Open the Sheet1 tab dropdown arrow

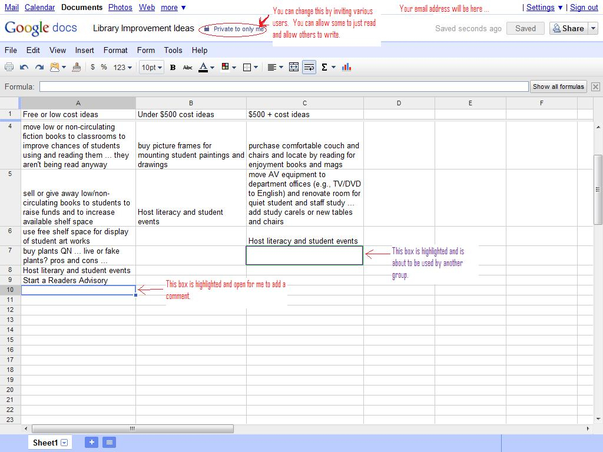tap(65, 443)
